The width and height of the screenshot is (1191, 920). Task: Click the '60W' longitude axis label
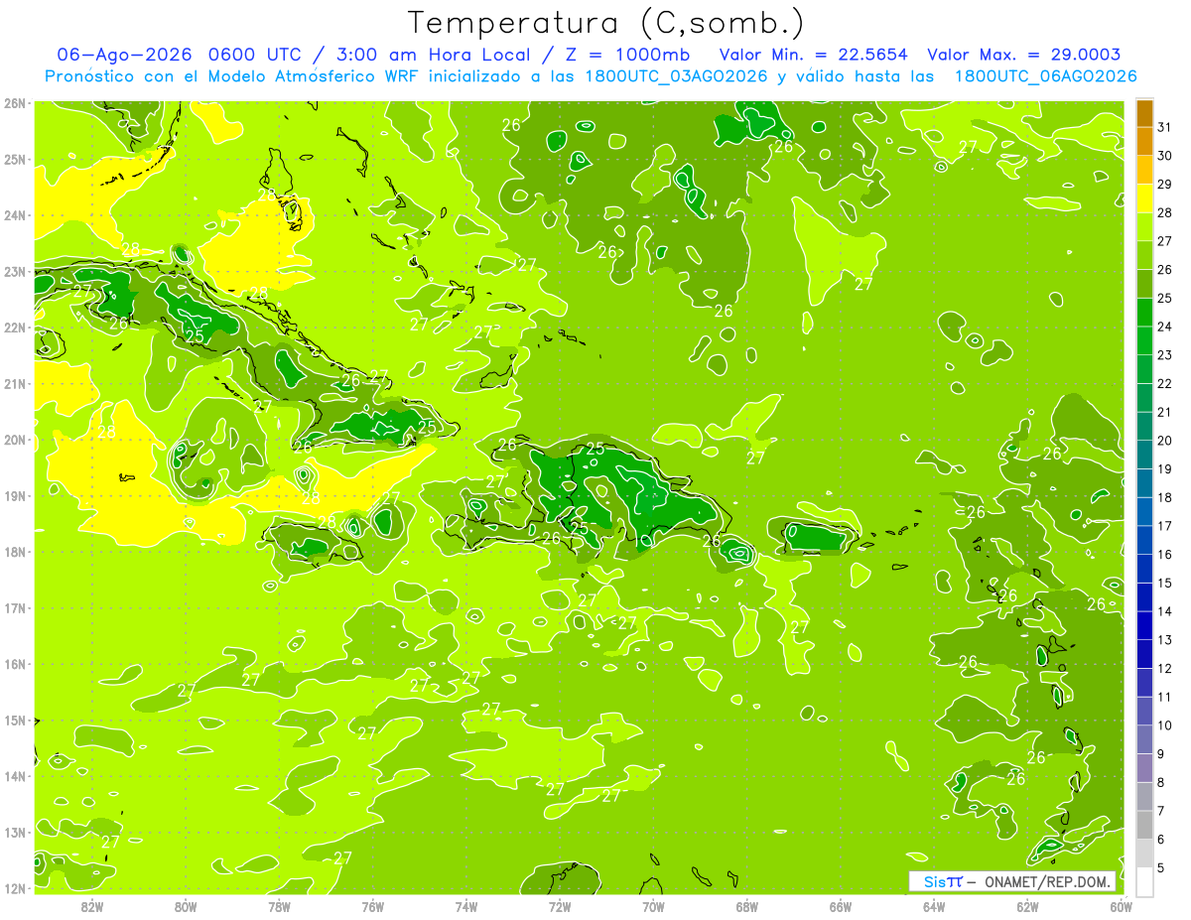pyautogui.click(x=1122, y=906)
